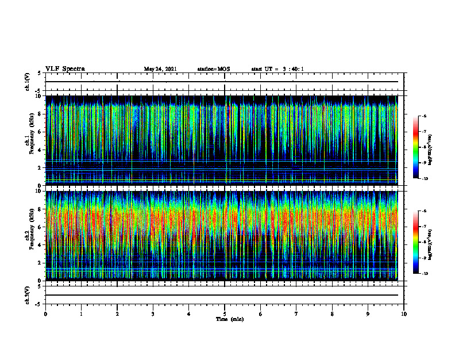The width and height of the screenshot is (455, 352).
Task: Click the "VLF Spectra" title text
Action: 65,69
